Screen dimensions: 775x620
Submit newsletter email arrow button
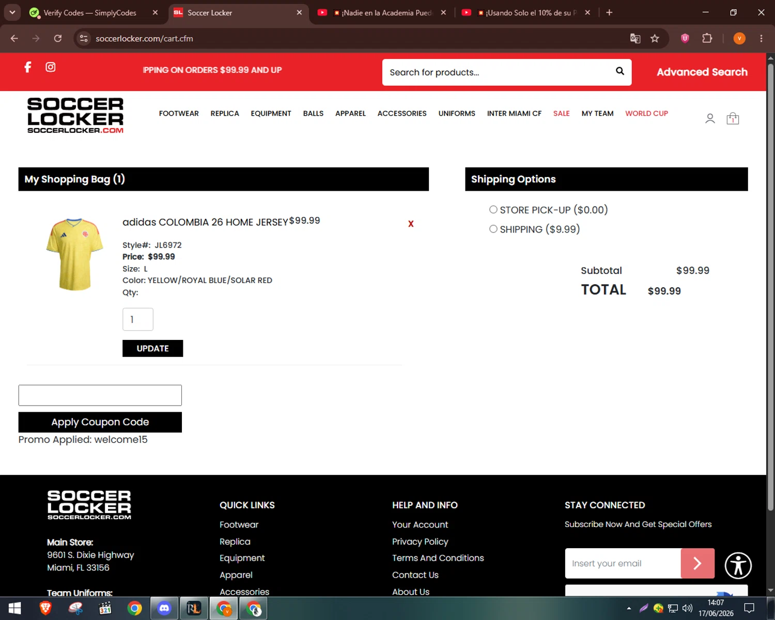click(698, 563)
